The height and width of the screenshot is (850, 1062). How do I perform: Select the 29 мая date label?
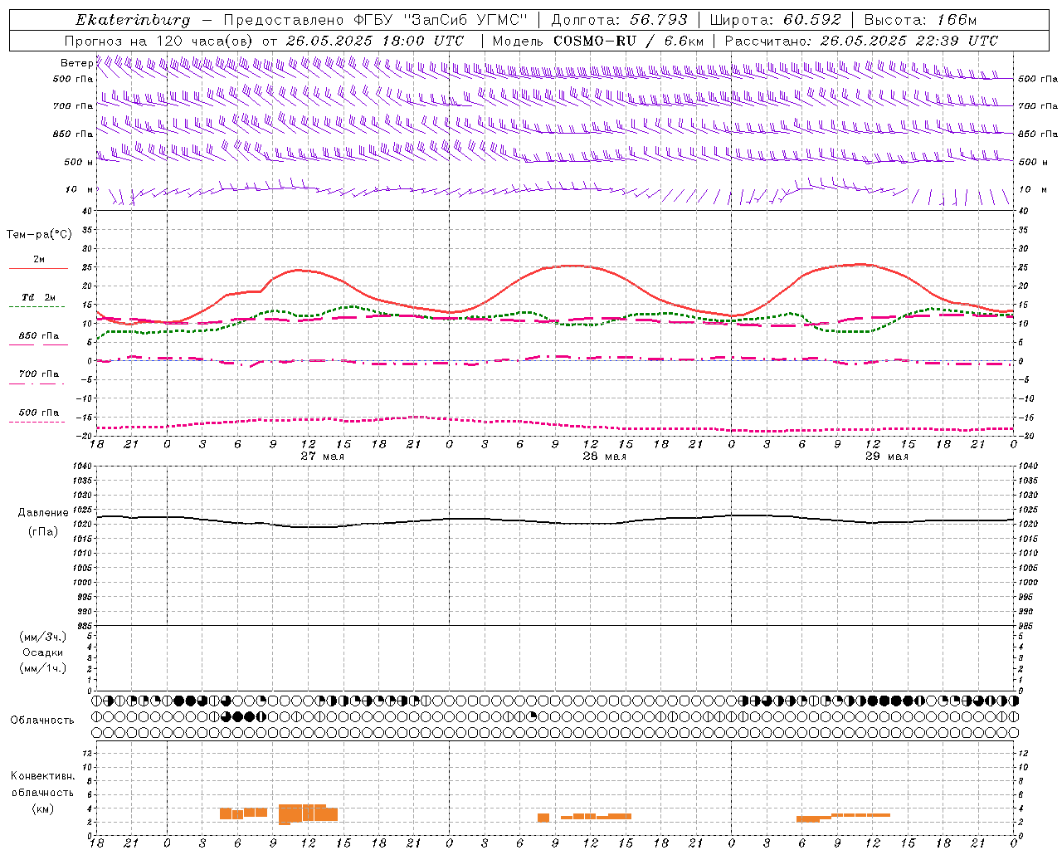point(886,457)
